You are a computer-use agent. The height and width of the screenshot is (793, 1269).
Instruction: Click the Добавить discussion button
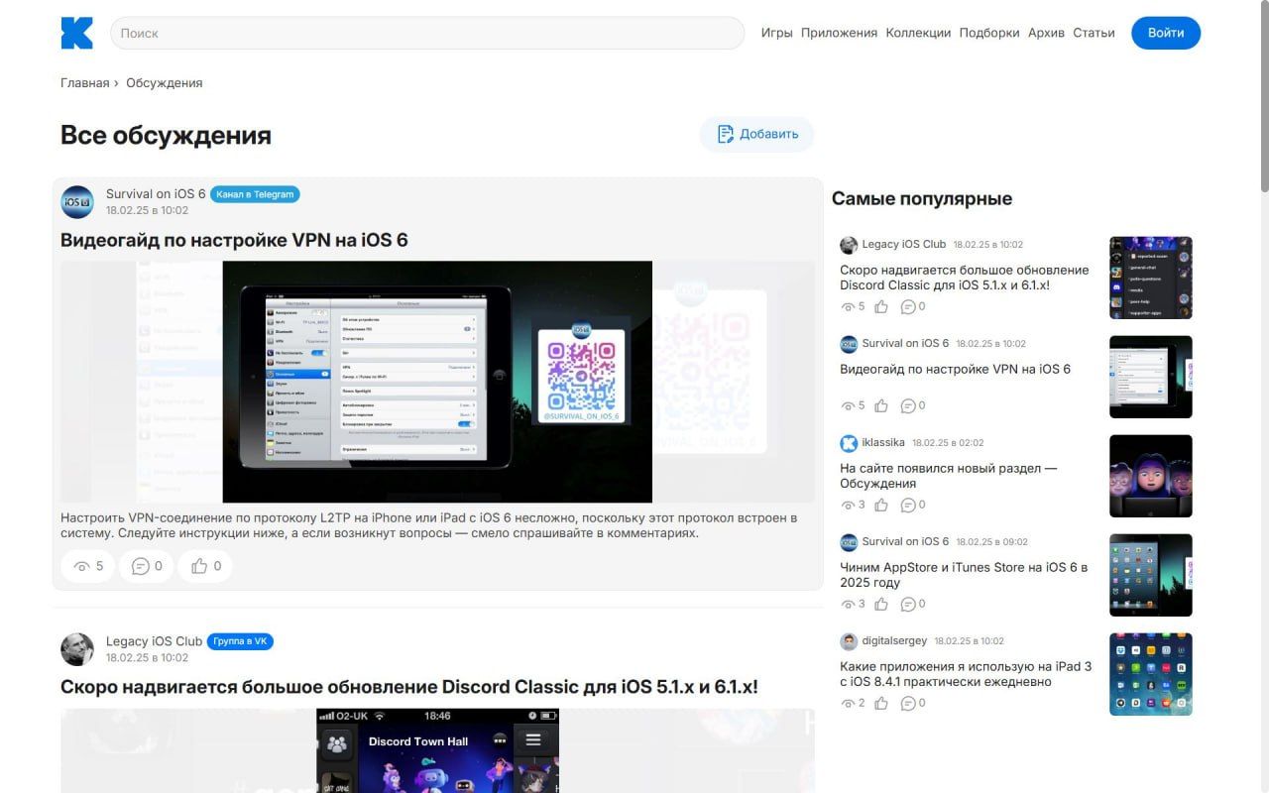click(x=756, y=134)
